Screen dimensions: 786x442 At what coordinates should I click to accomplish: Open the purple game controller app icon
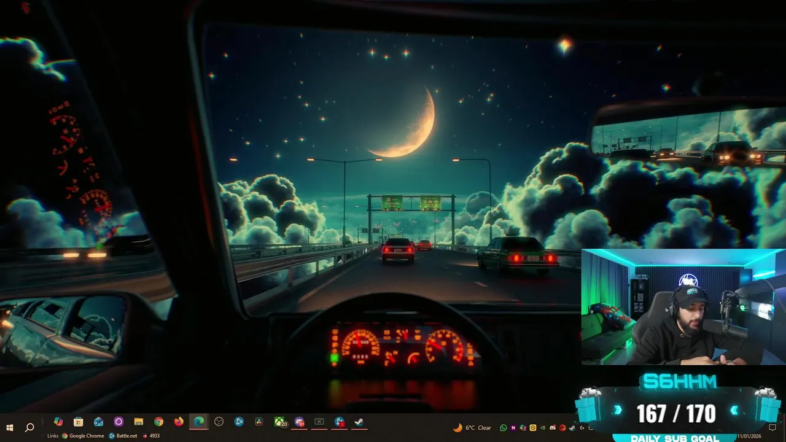[299, 422]
